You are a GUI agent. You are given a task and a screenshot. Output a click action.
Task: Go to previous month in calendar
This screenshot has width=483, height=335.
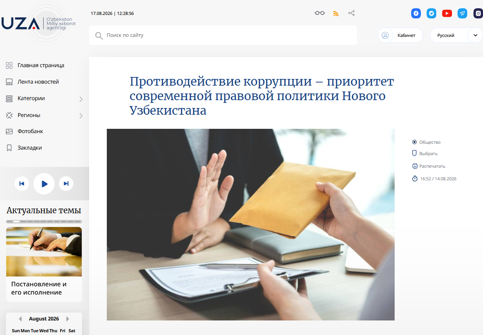pos(20,319)
